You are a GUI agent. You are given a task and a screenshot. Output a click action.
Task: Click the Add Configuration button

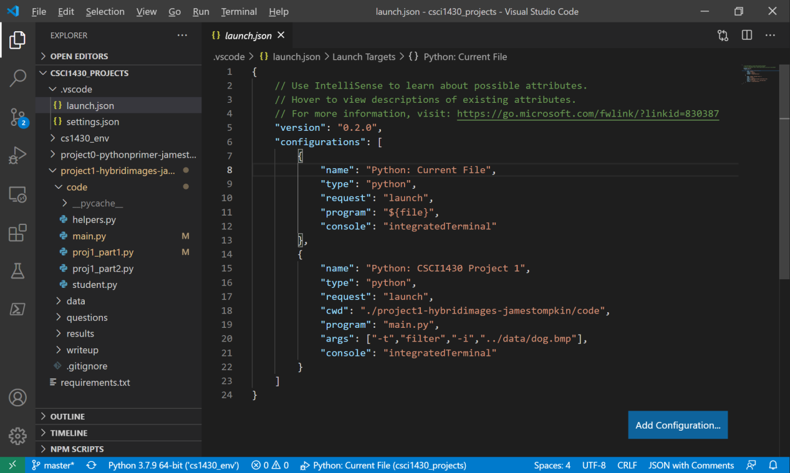coord(677,425)
